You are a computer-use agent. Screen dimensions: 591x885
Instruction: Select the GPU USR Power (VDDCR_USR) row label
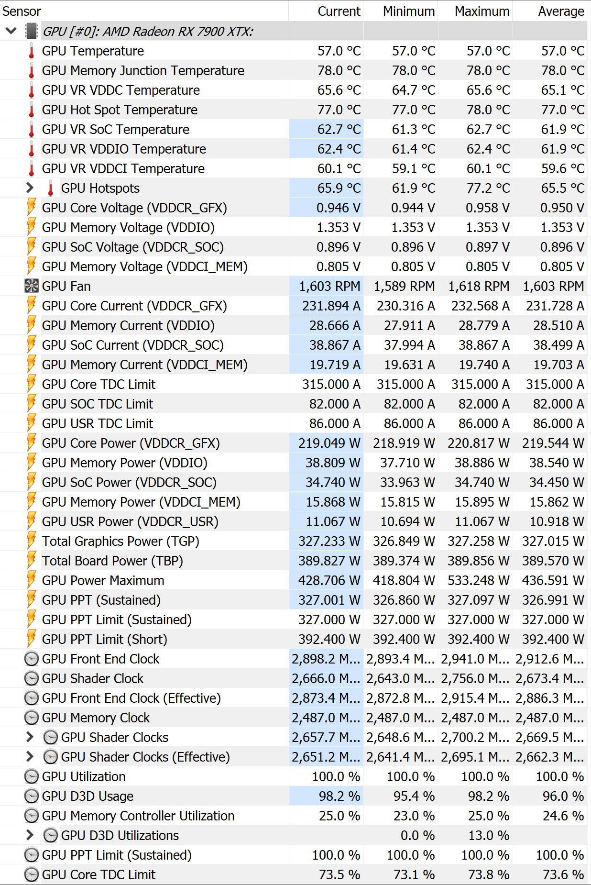[130, 521]
